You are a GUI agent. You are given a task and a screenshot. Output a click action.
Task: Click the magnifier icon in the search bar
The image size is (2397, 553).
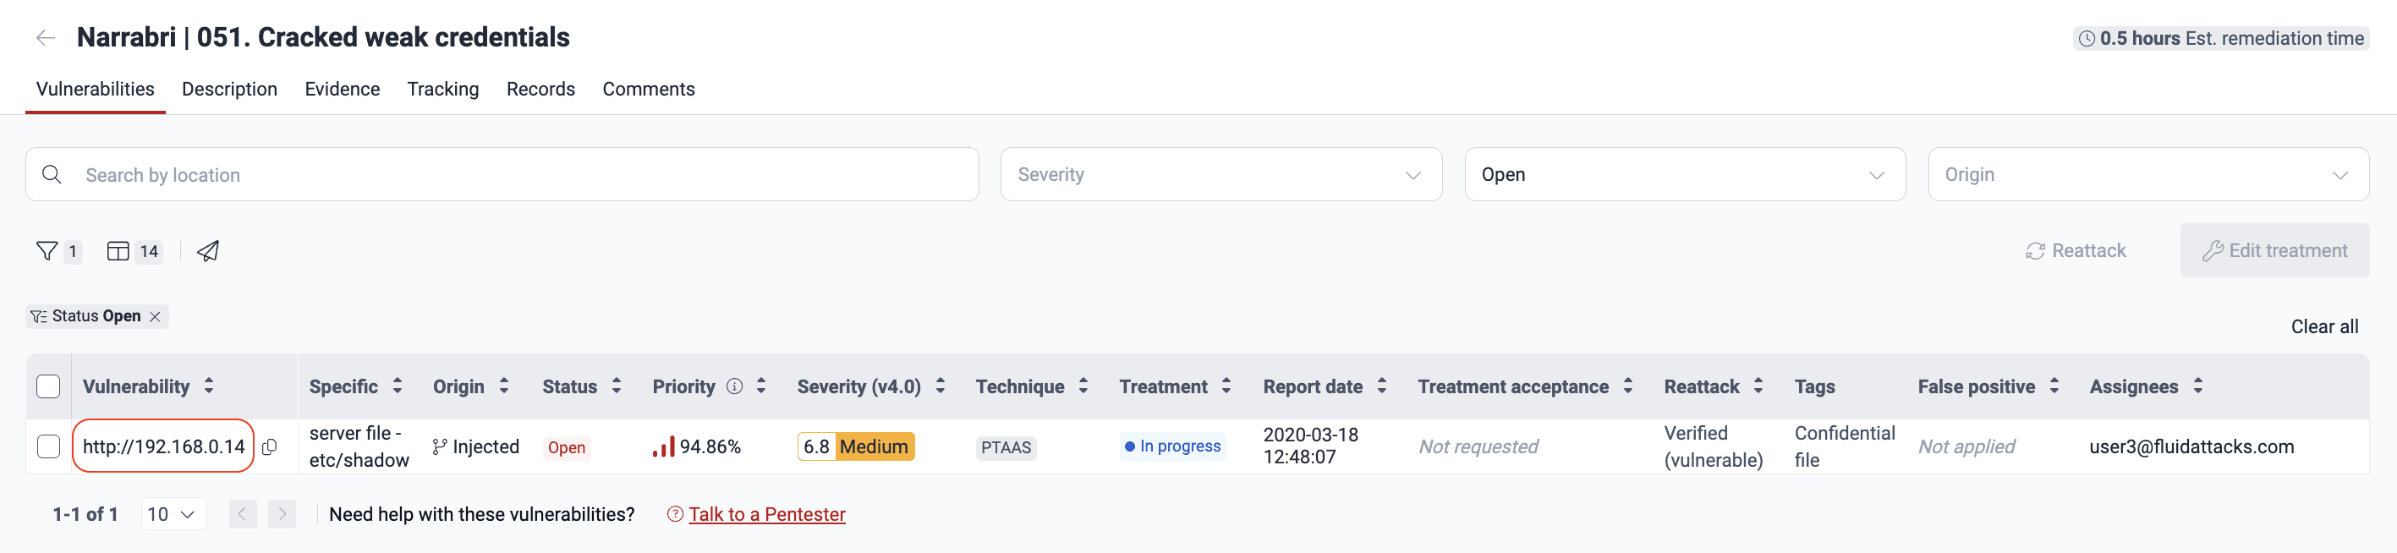click(x=52, y=174)
